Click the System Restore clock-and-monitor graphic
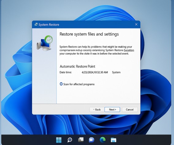 pos(45,43)
